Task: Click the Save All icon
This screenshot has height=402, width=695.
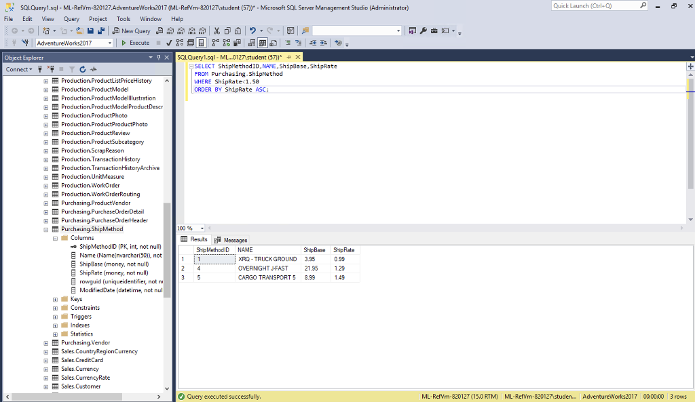Action: tap(101, 31)
